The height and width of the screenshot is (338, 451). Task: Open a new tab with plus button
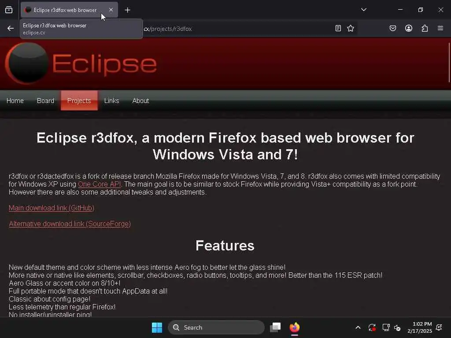click(x=127, y=10)
